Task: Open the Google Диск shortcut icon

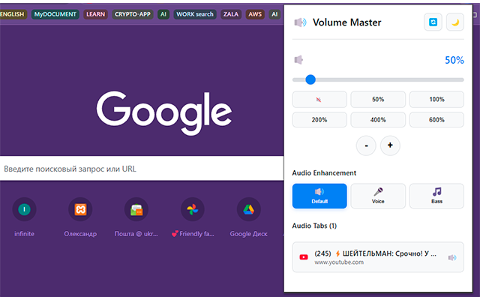Action: 248,209
